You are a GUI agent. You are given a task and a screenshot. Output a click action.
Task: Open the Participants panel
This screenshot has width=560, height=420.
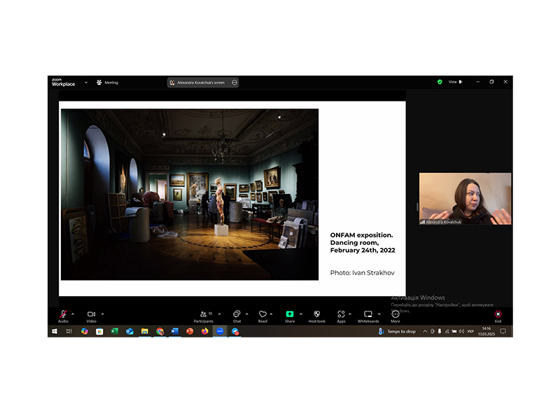205,314
